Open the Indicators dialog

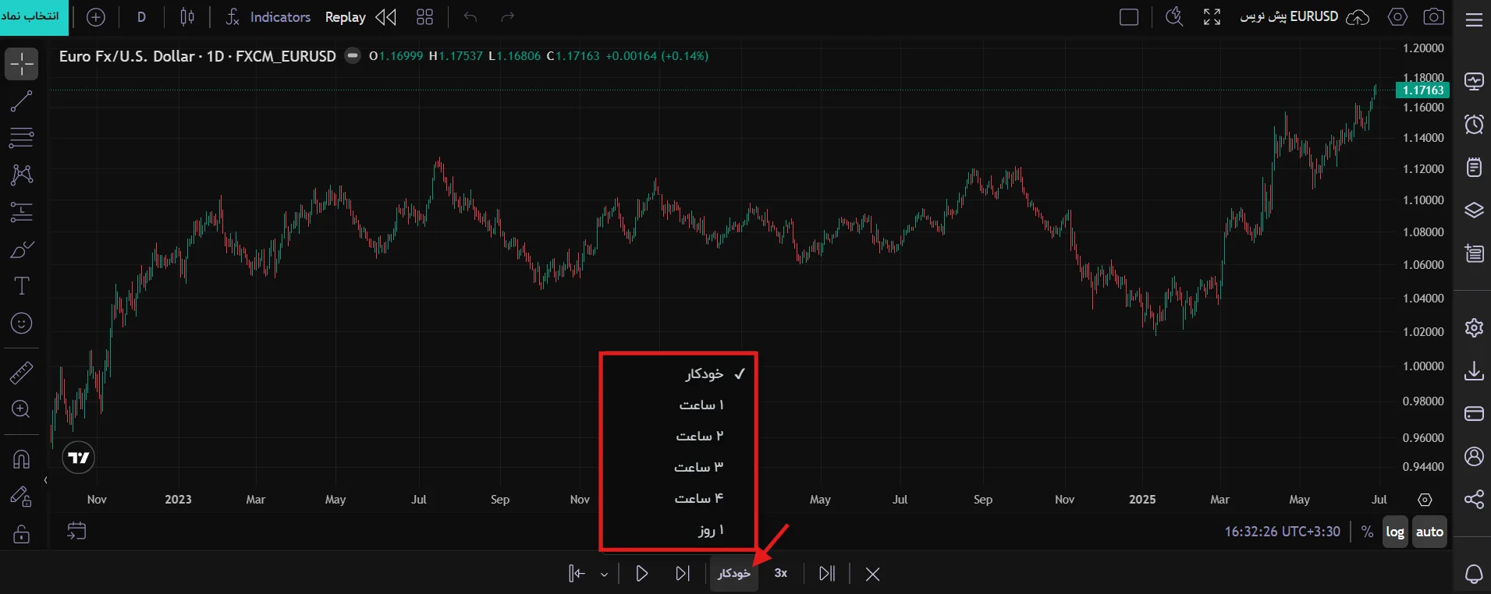coord(268,17)
